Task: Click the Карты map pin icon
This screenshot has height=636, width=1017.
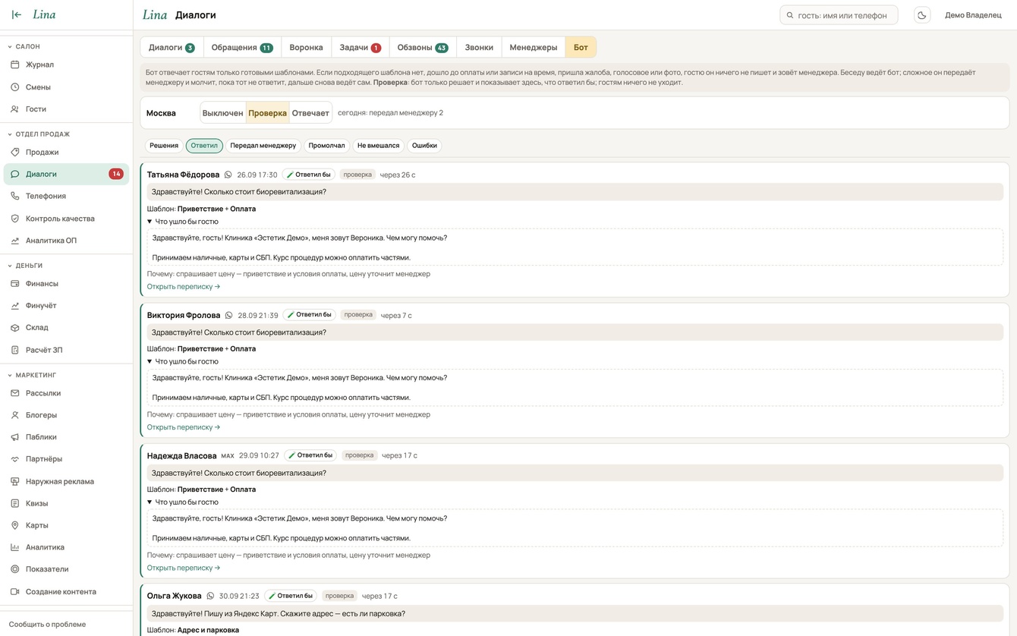Action: point(14,525)
